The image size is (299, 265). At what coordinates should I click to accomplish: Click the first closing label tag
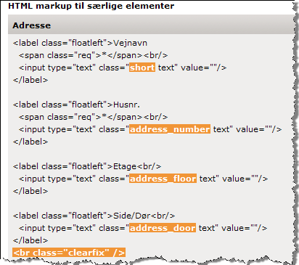pos(30,80)
